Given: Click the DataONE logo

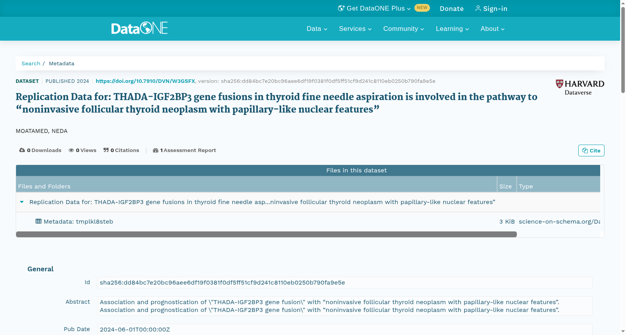Looking at the screenshot, I should coord(139,28).
